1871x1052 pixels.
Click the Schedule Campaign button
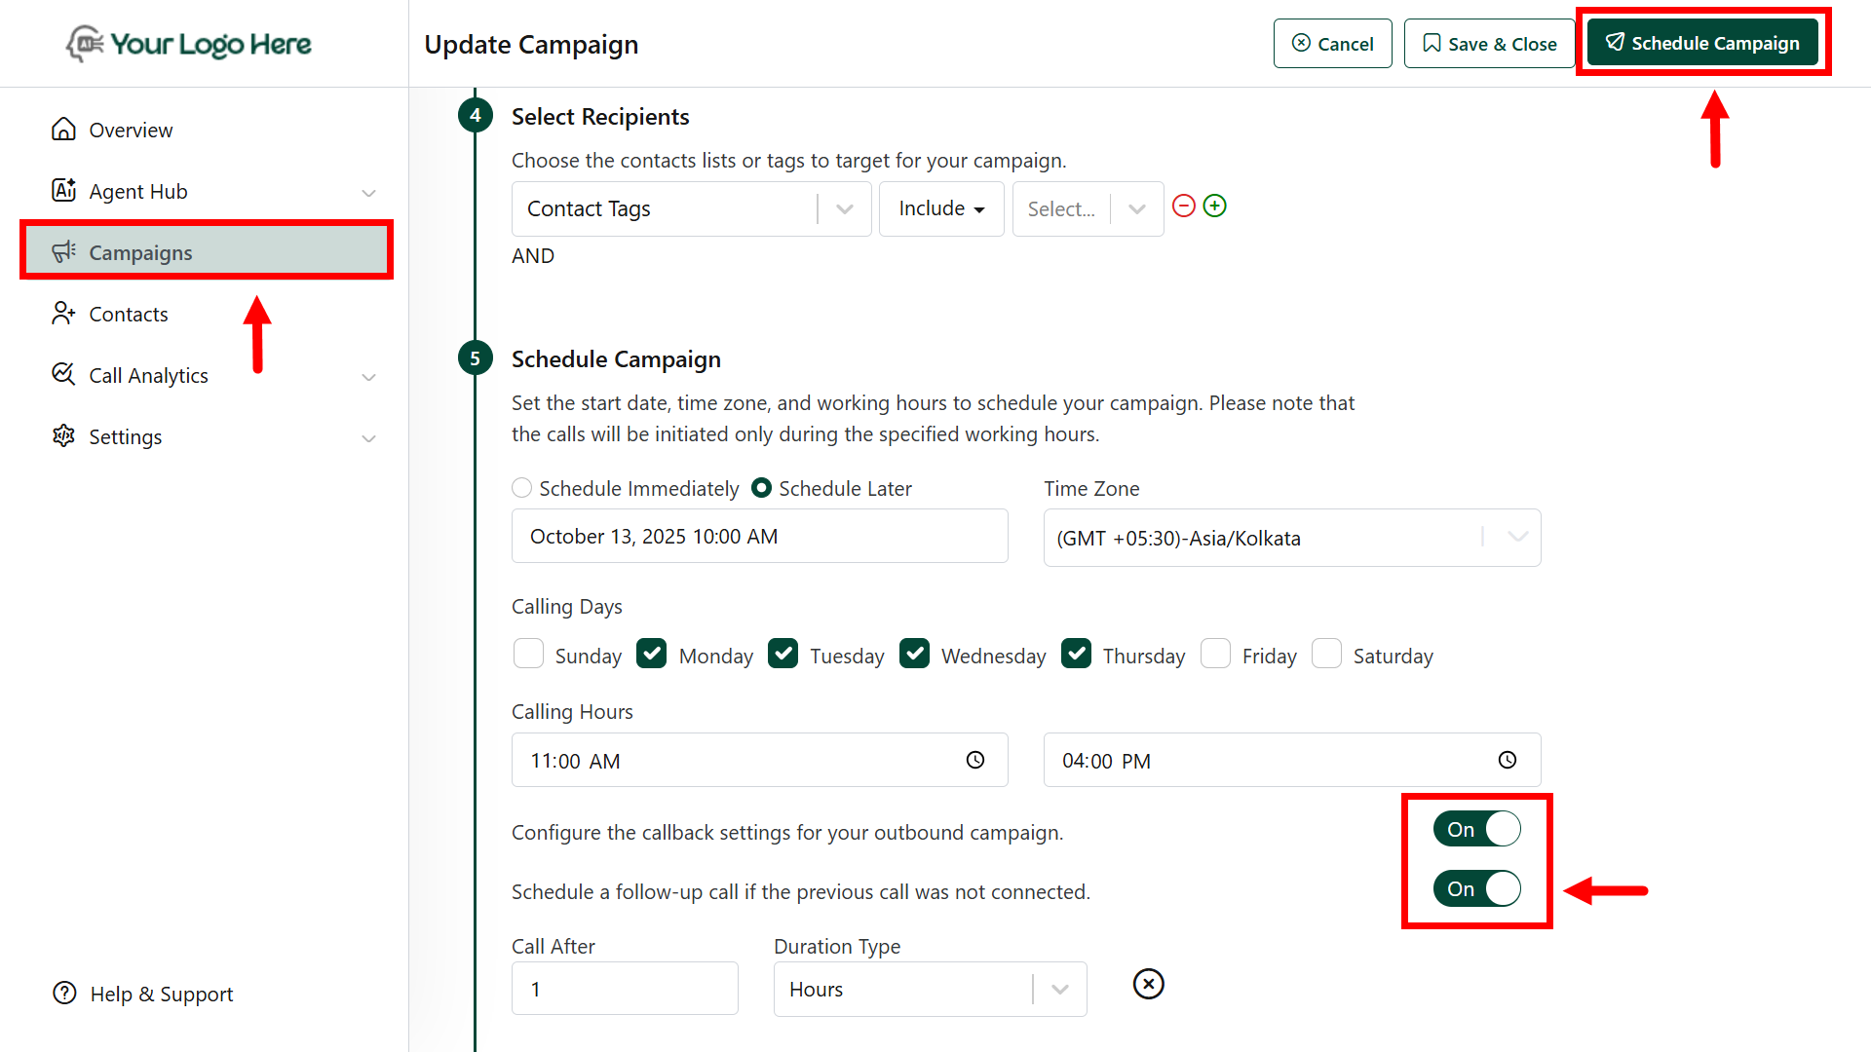[x=1702, y=44]
